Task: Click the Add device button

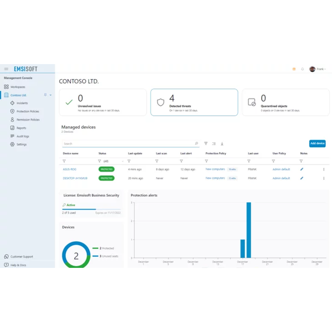Action: coord(317,143)
